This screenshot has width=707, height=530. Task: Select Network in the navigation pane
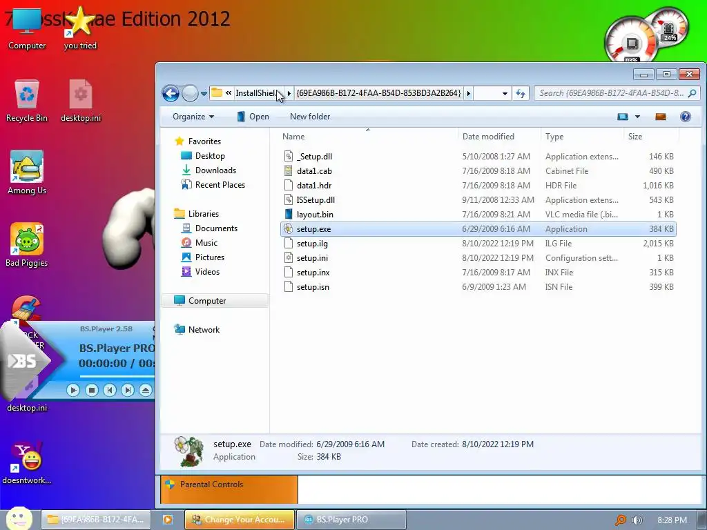[x=204, y=329]
